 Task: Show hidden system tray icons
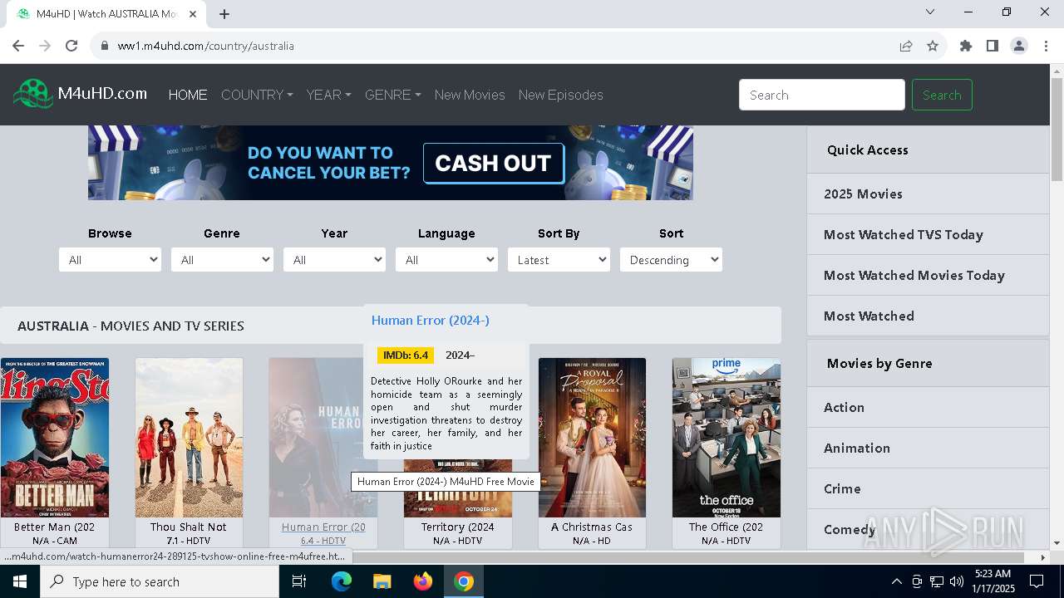[x=896, y=581]
